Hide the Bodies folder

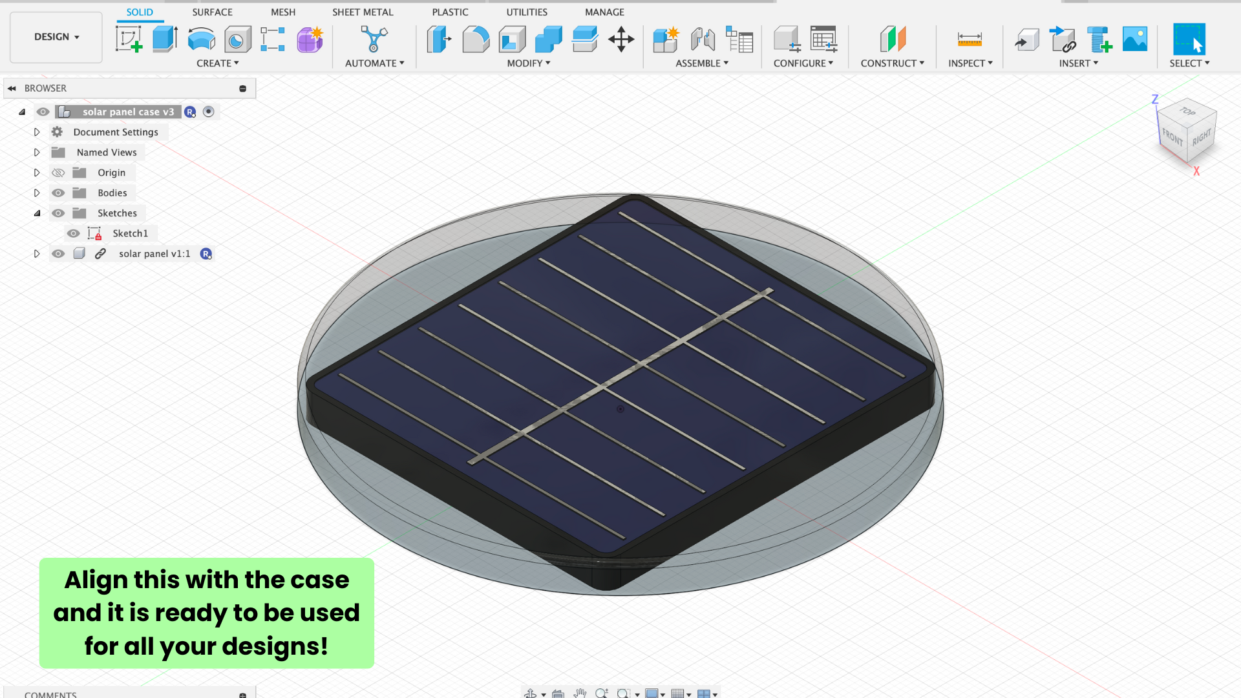(x=58, y=193)
